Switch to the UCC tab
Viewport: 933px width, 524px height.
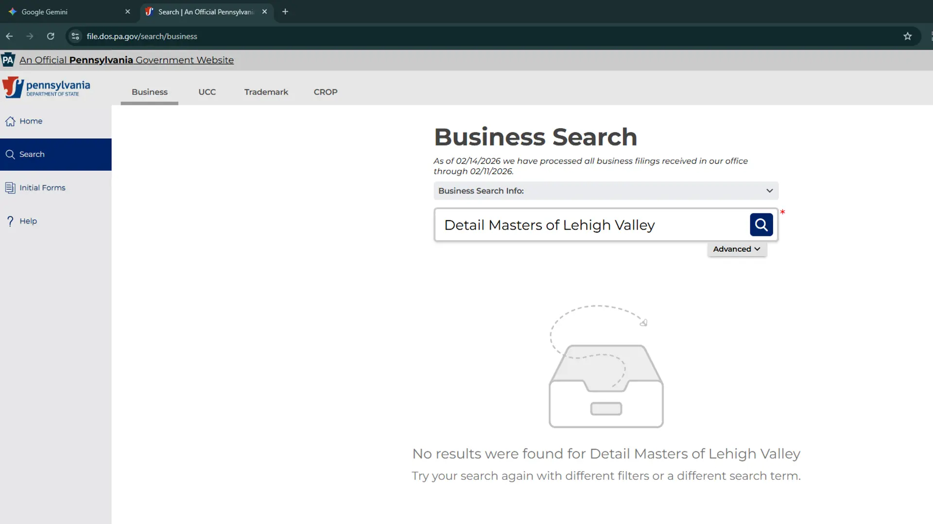point(207,92)
